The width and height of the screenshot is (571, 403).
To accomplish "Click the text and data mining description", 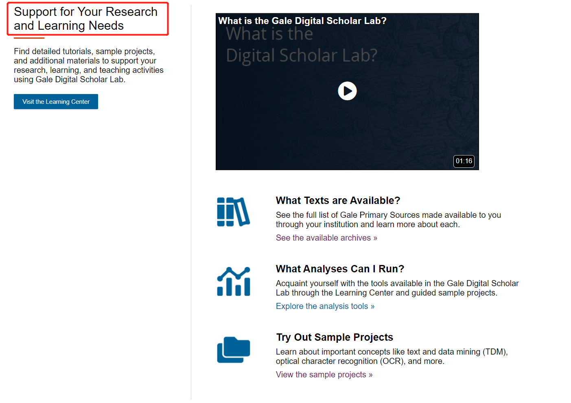I will click(x=392, y=357).
